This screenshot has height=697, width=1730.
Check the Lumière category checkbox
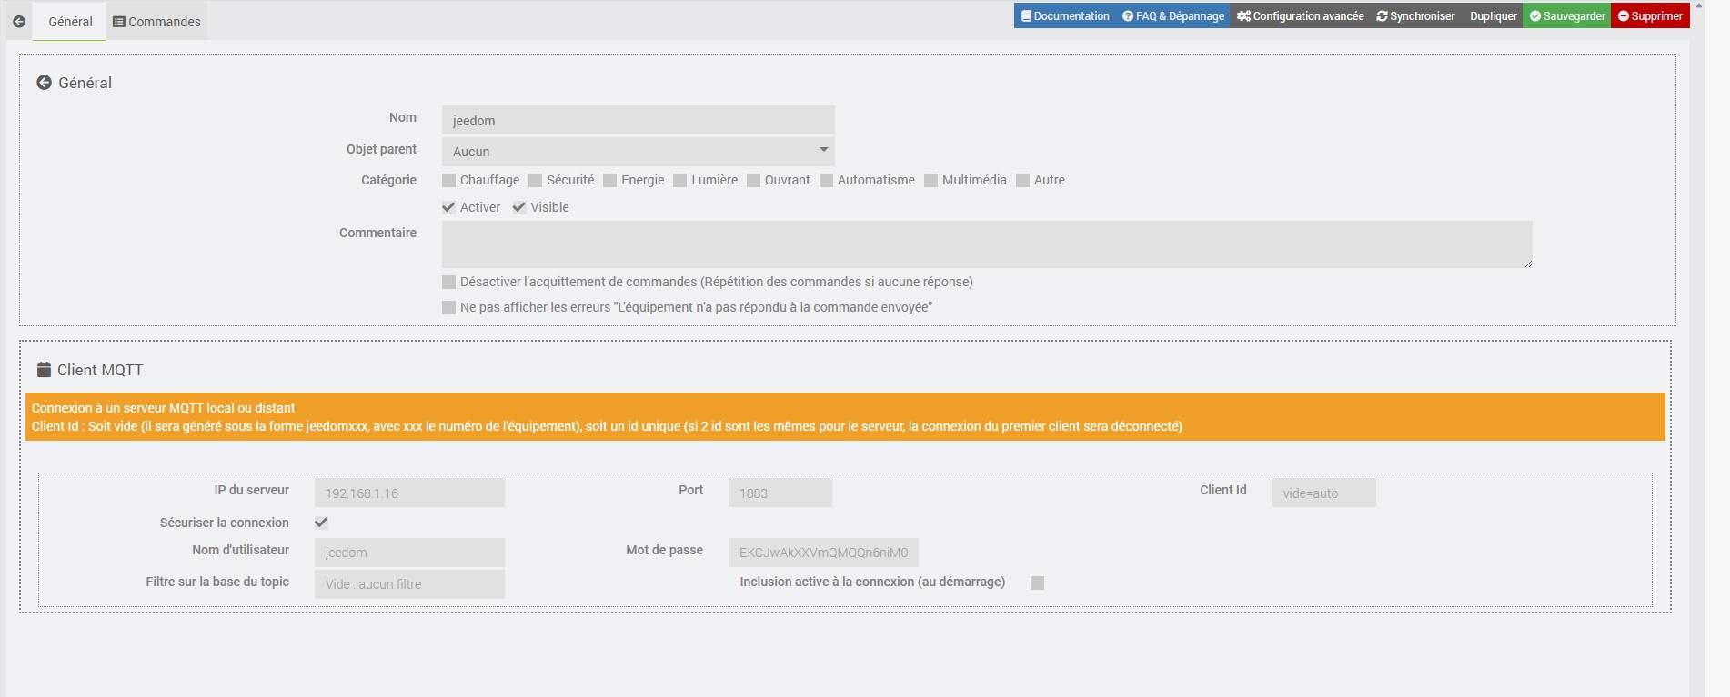[x=680, y=181]
